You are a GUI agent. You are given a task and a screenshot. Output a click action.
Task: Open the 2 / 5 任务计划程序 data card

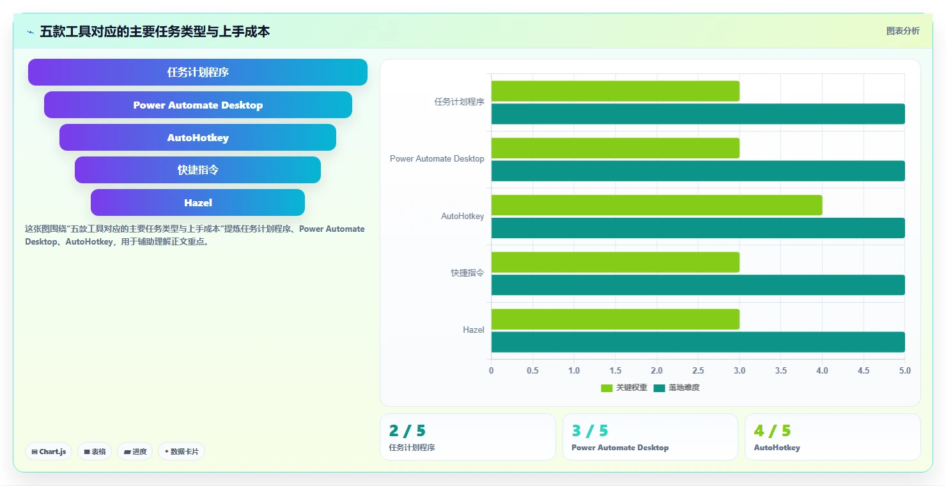click(468, 437)
